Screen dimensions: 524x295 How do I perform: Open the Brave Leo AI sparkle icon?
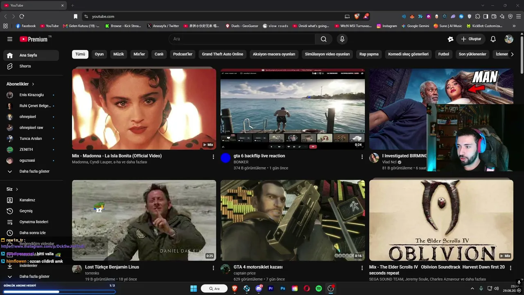pyautogui.click(x=502, y=16)
